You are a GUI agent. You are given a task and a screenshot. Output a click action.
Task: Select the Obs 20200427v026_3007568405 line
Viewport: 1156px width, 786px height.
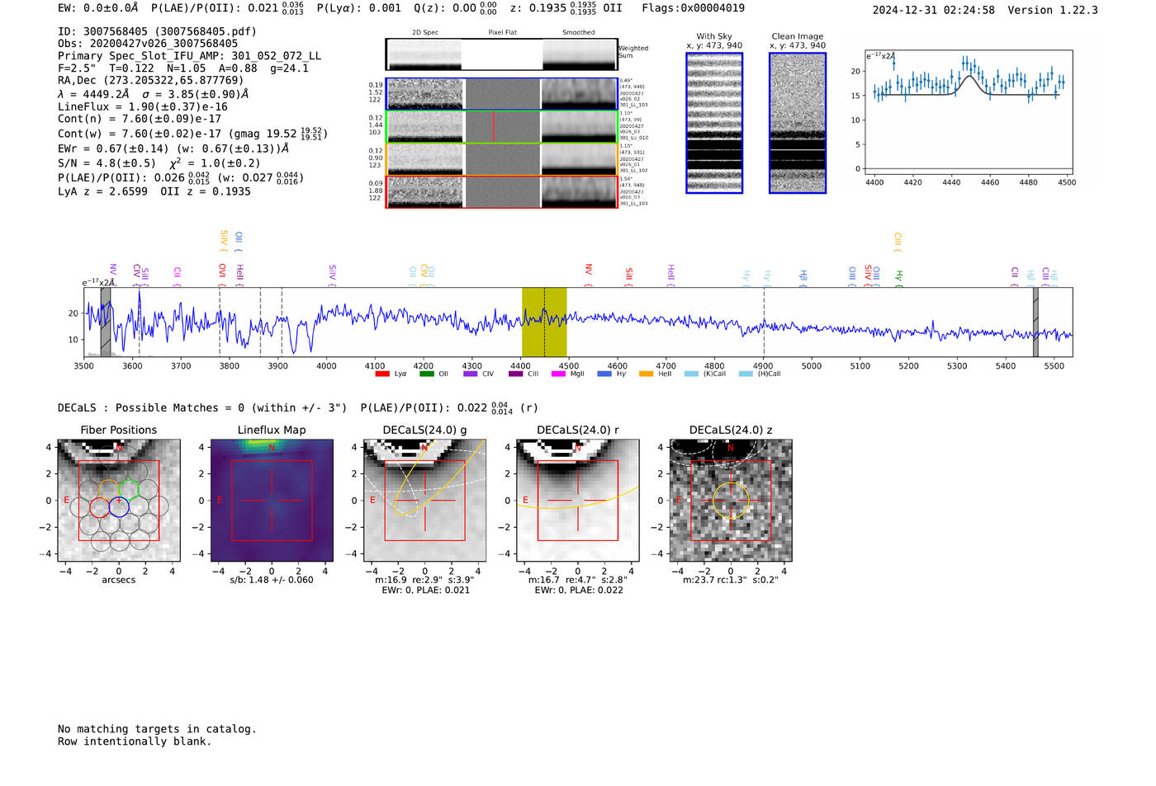[148, 44]
